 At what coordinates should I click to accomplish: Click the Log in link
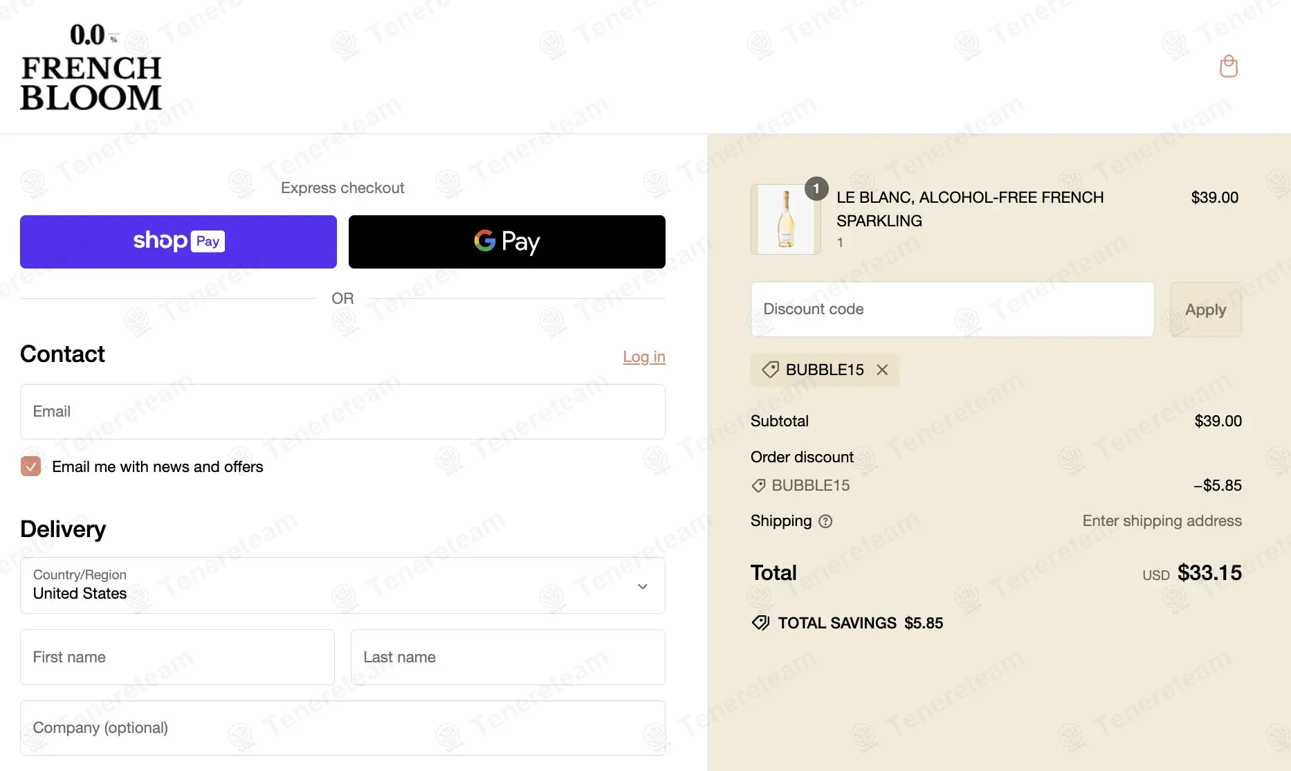tap(643, 356)
